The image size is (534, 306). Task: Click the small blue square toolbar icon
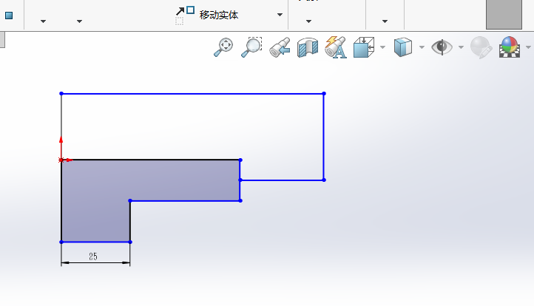(x=9, y=16)
